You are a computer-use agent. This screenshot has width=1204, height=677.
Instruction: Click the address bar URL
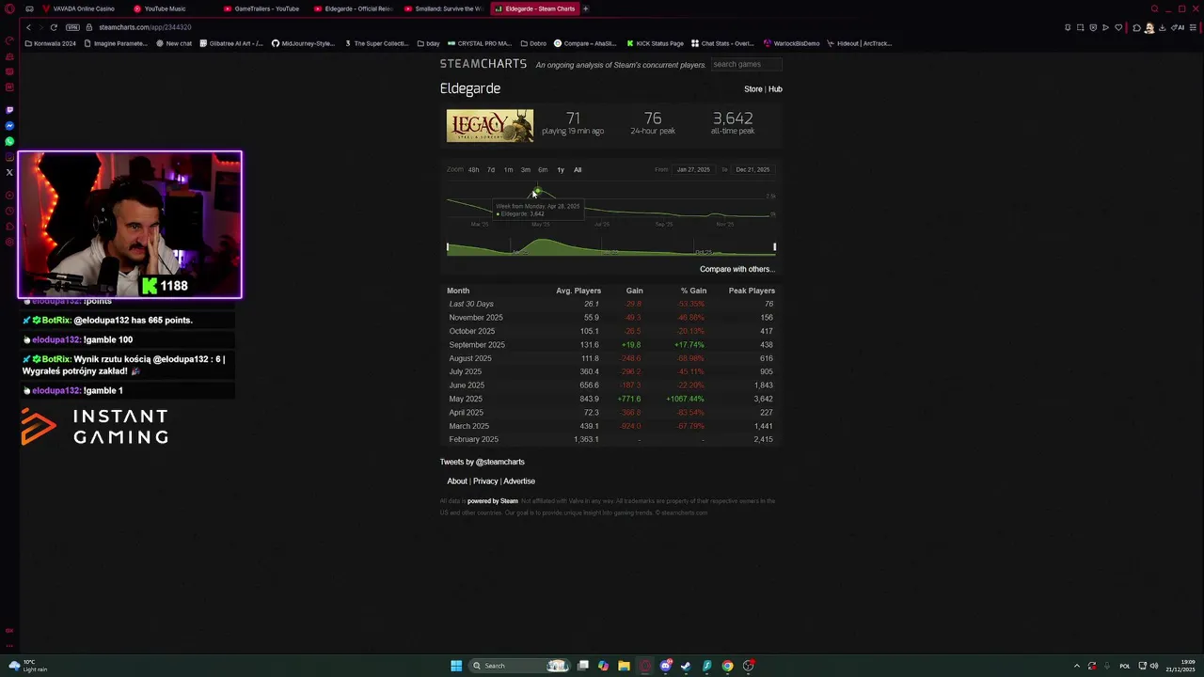tap(145, 27)
